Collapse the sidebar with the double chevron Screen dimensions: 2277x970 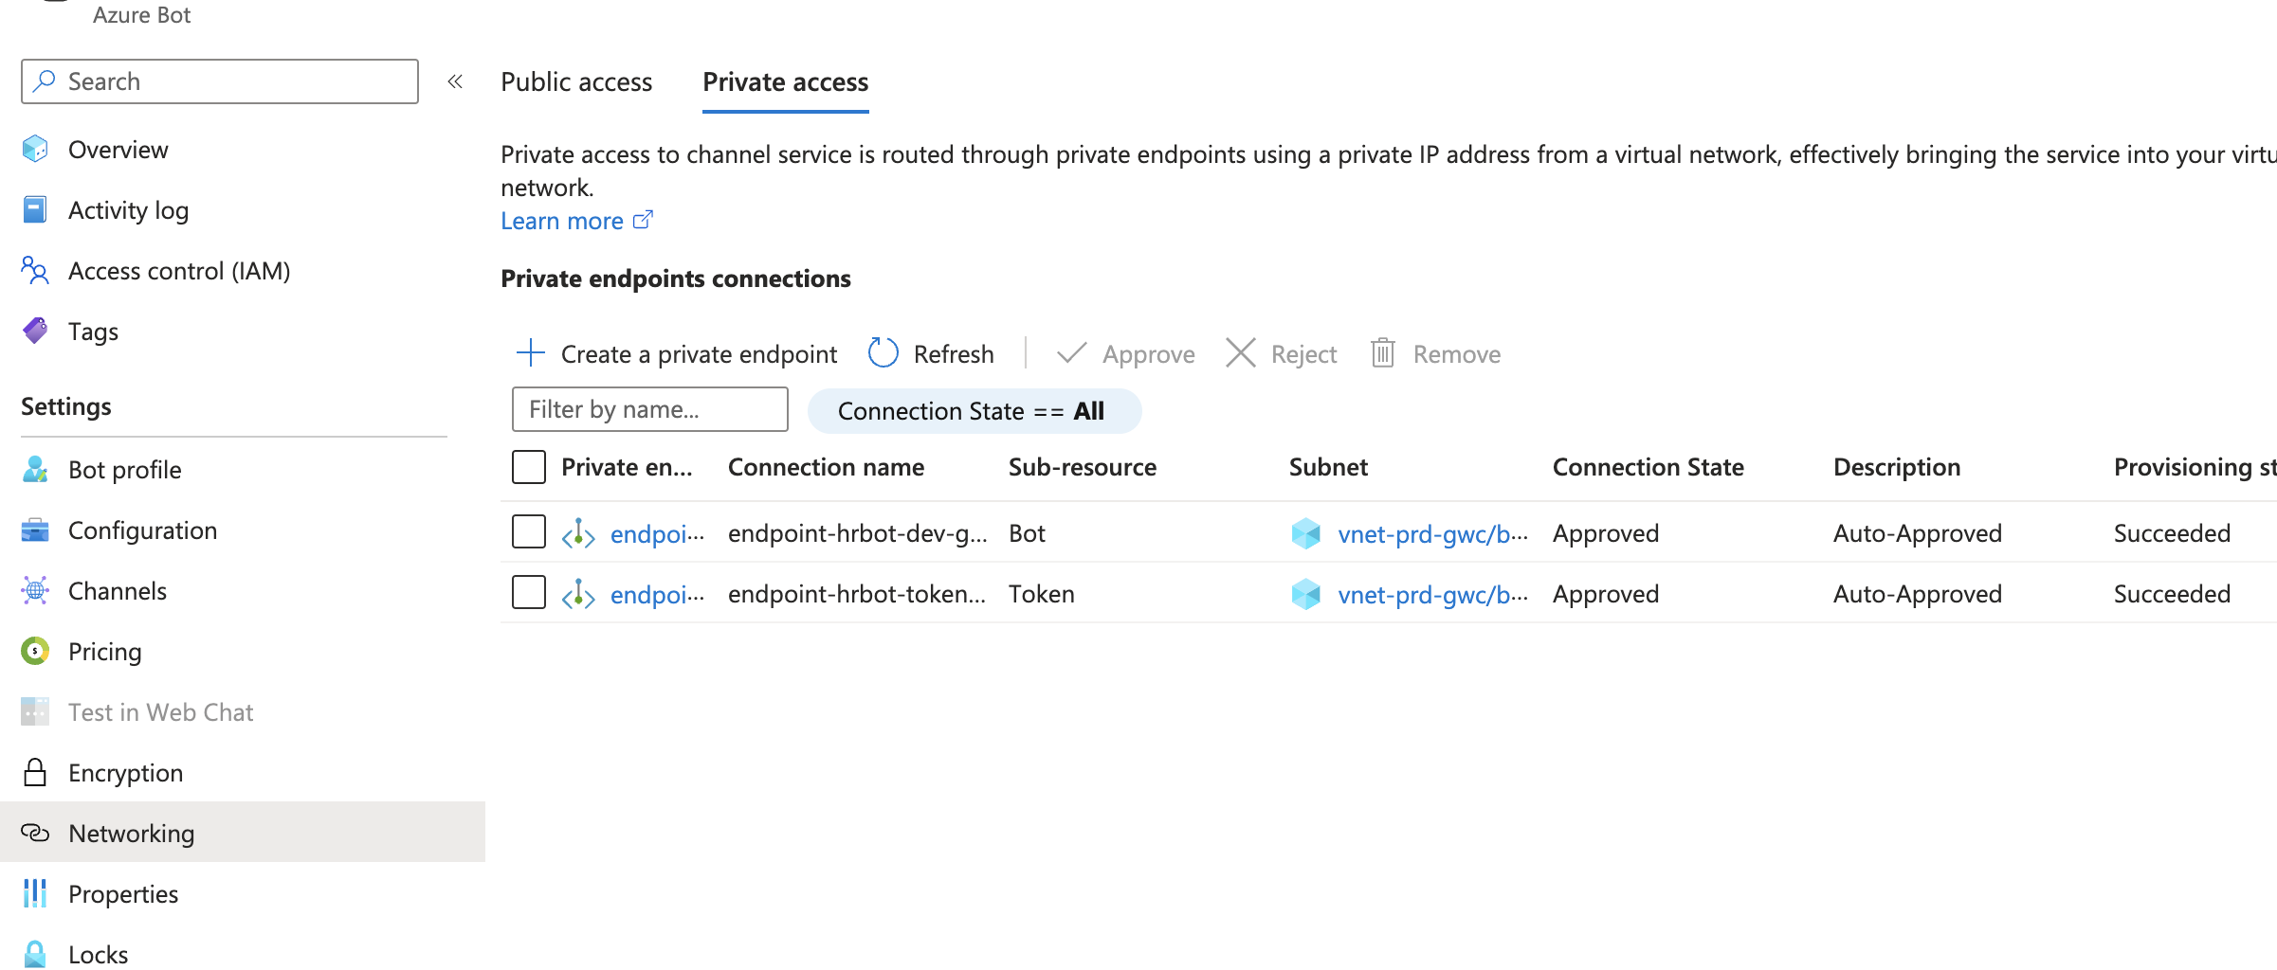455,81
